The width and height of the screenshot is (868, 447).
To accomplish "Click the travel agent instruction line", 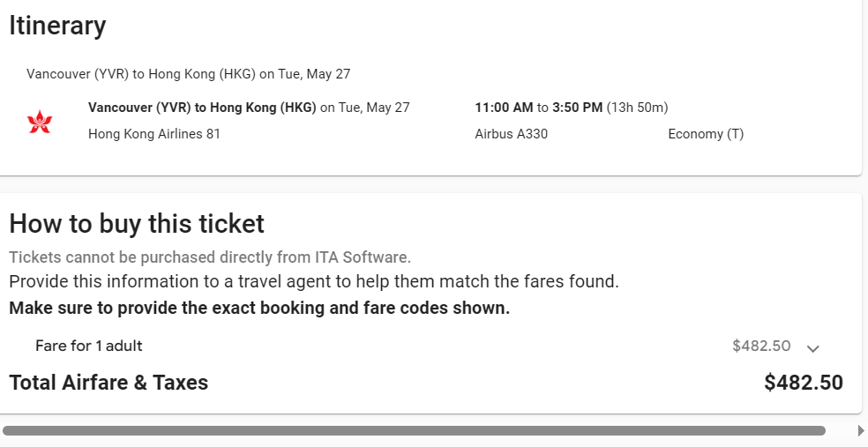I will [313, 282].
